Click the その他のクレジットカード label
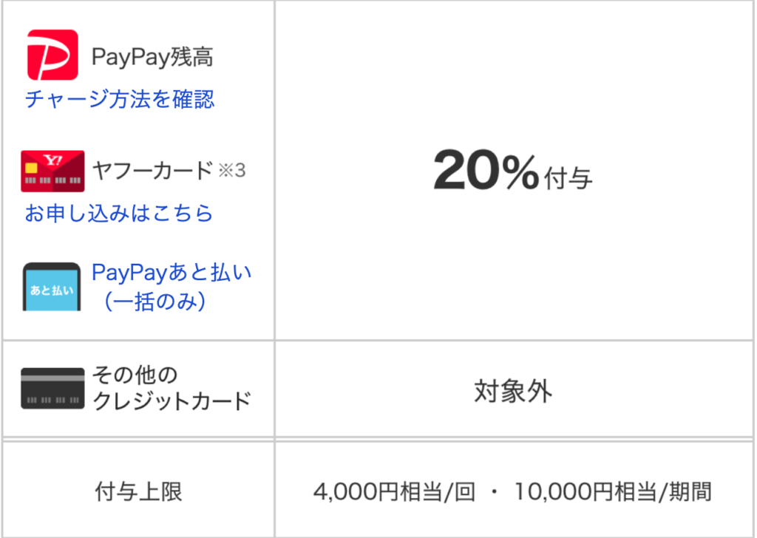757x538 pixels. [x=172, y=389]
